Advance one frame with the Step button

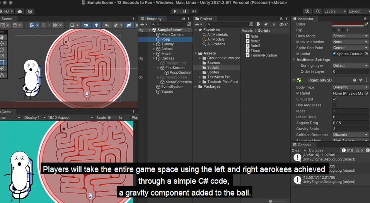tap(194, 11)
